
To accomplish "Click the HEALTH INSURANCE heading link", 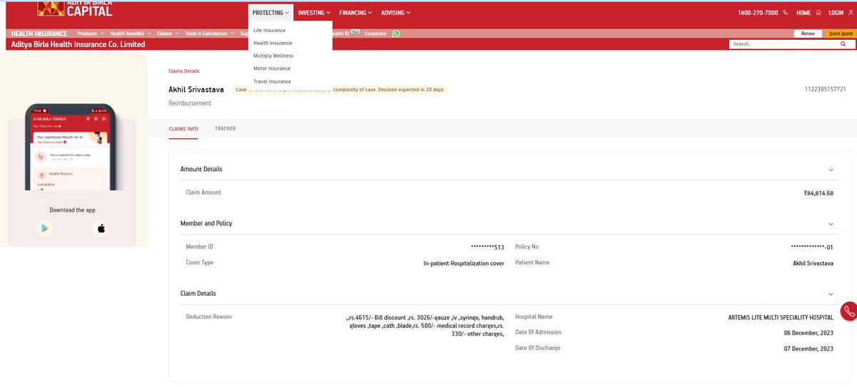I will pyautogui.click(x=39, y=33).
